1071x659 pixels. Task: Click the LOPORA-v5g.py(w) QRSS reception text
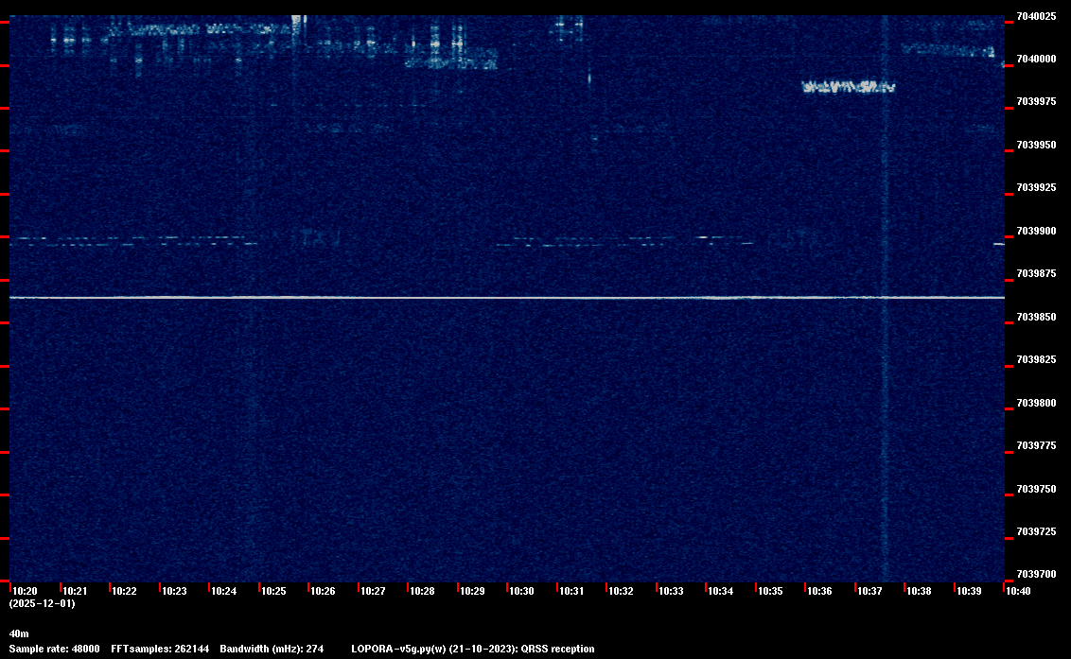point(473,649)
